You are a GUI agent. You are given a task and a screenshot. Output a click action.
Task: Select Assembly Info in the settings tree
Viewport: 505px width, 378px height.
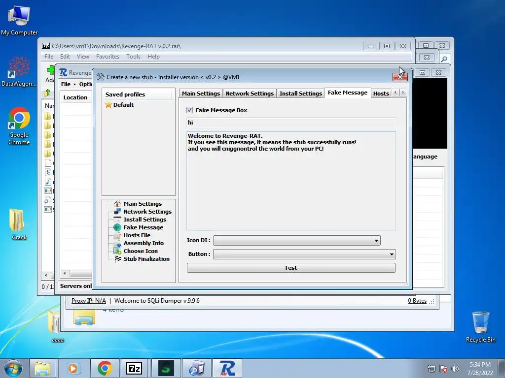point(144,243)
